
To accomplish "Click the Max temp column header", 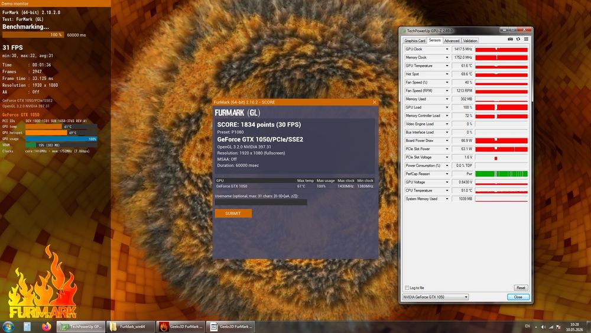I will (306, 180).
